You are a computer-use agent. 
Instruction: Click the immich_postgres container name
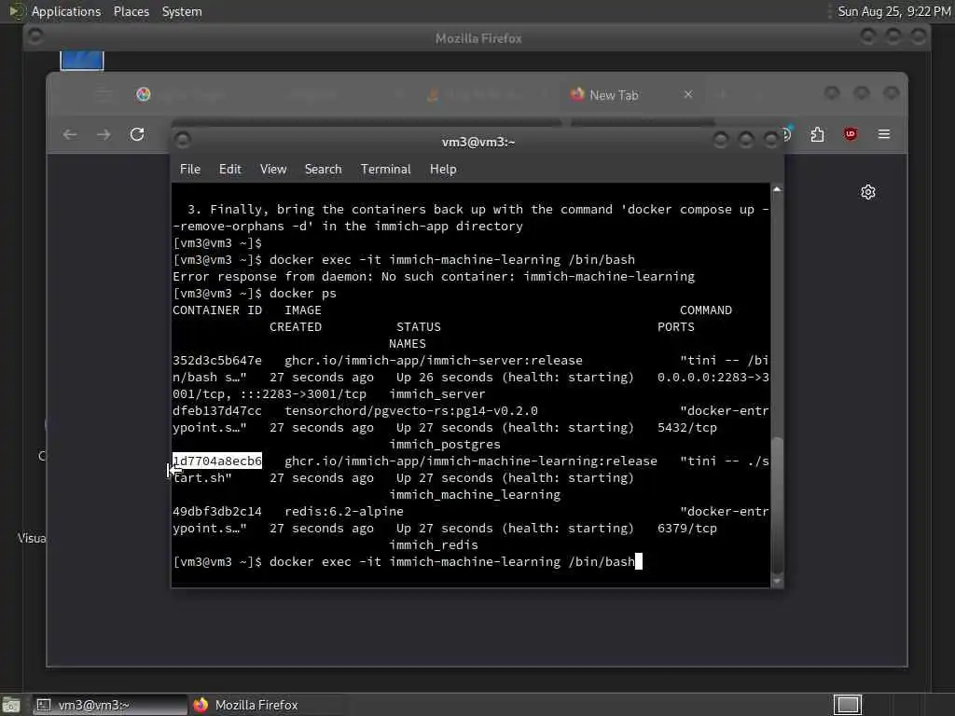point(445,445)
